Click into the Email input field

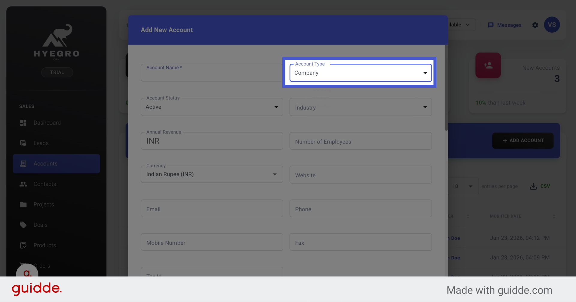click(212, 208)
